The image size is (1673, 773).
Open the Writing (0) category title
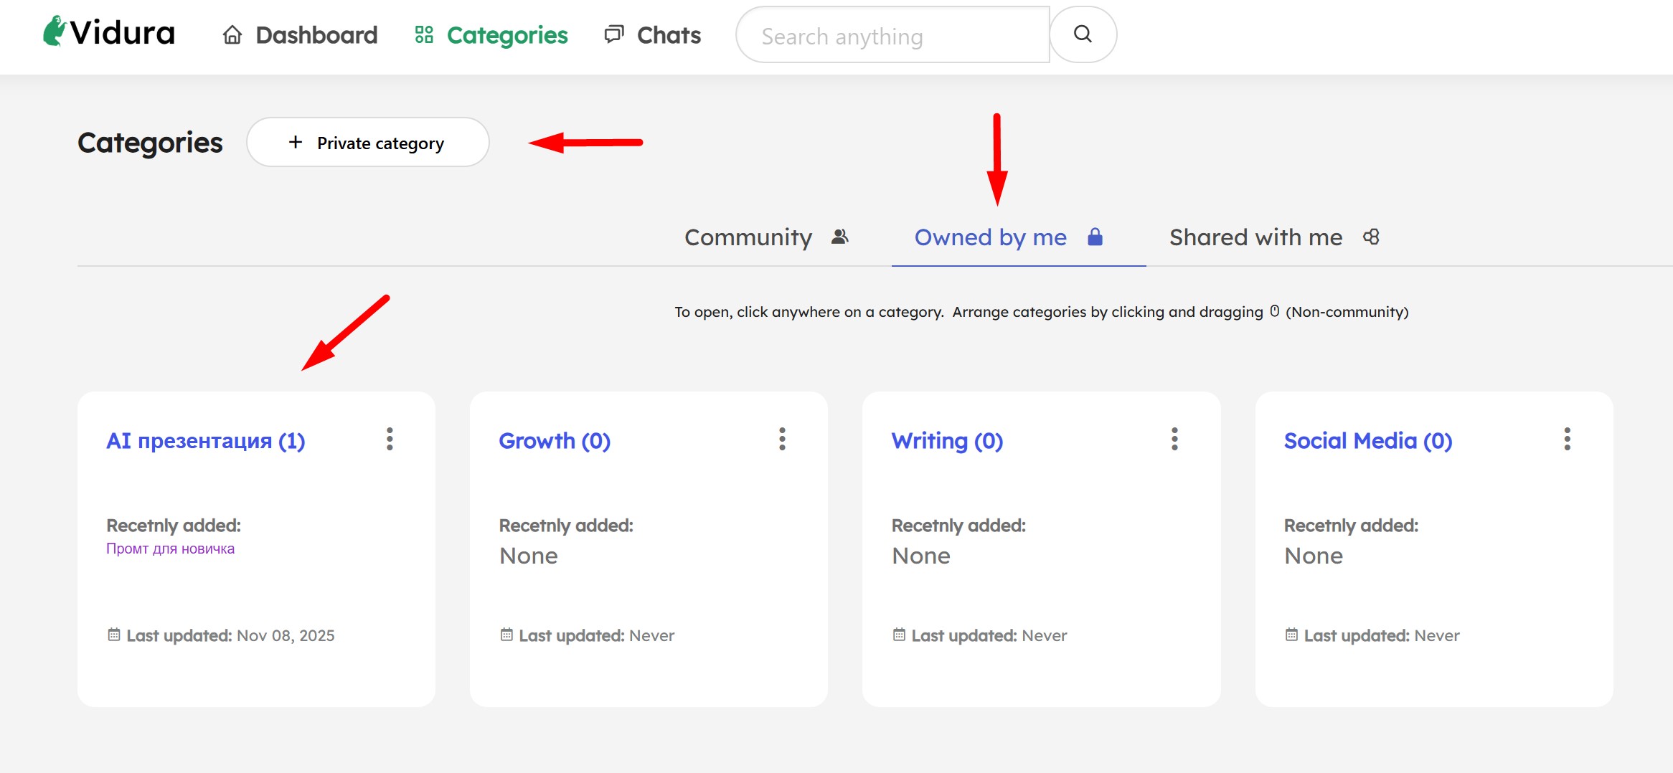pos(947,441)
